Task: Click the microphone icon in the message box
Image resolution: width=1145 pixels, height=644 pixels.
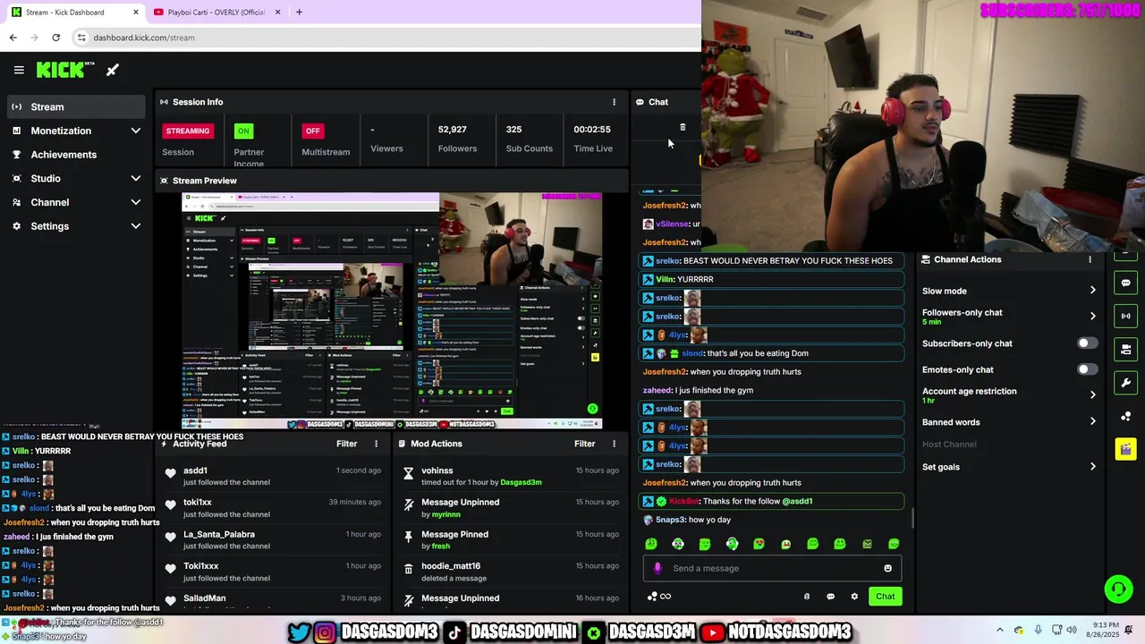Action: [x=657, y=568]
